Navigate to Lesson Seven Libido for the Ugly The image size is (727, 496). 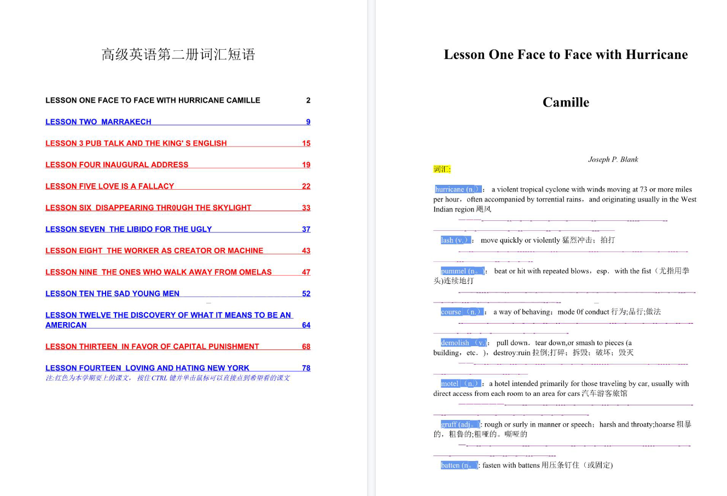pyautogui.click(x=129, y=229)
